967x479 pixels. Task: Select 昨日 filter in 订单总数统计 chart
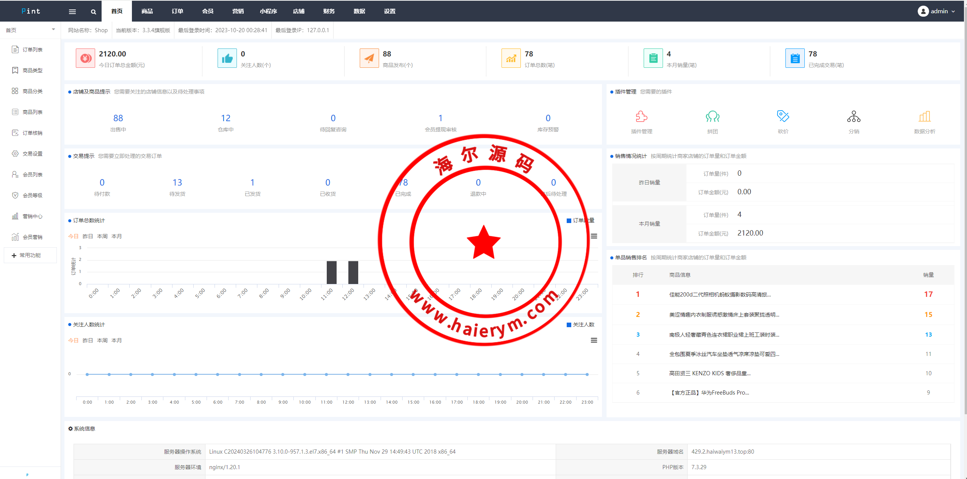(x=88, y=236)
